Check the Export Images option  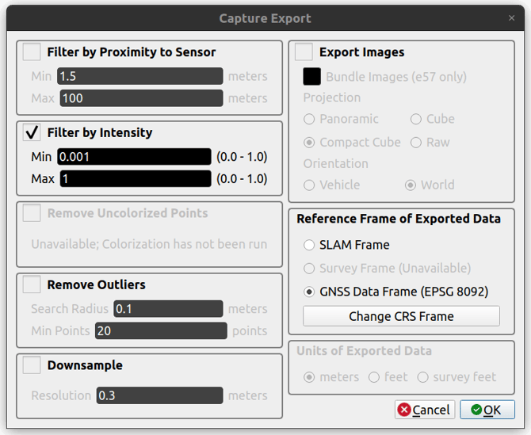point(304,52)
